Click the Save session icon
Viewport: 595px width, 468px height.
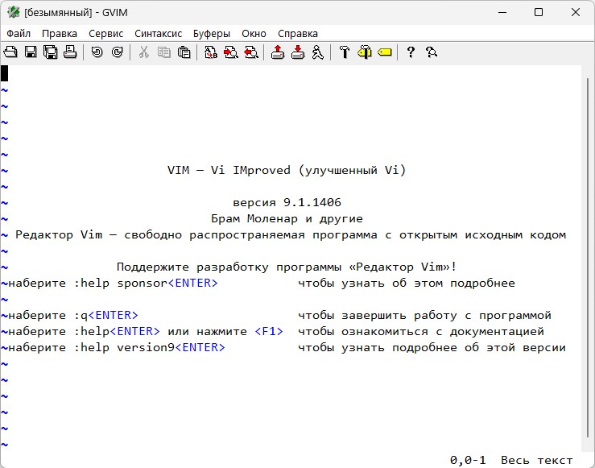[298, 52]
